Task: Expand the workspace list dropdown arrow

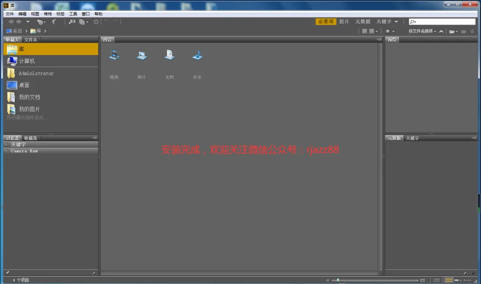Action: 396,22
